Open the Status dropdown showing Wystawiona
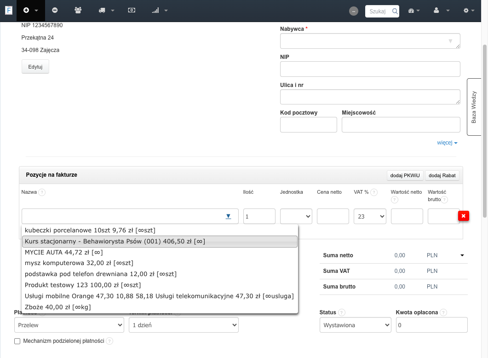Viewport: 488px width, 358px height. pyautogui.click(x=355, y=325)
